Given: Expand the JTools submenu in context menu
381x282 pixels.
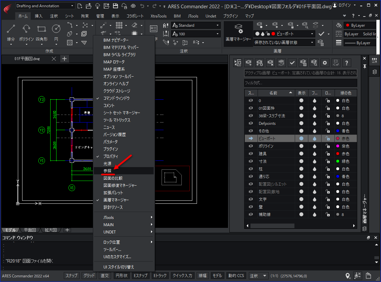Looking at the screenshot, I should coord(124,217).
